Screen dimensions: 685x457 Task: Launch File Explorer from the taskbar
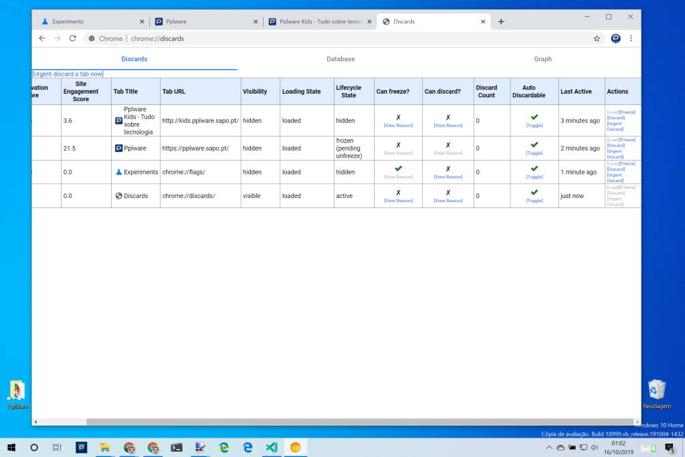click(x=105, y=448)
